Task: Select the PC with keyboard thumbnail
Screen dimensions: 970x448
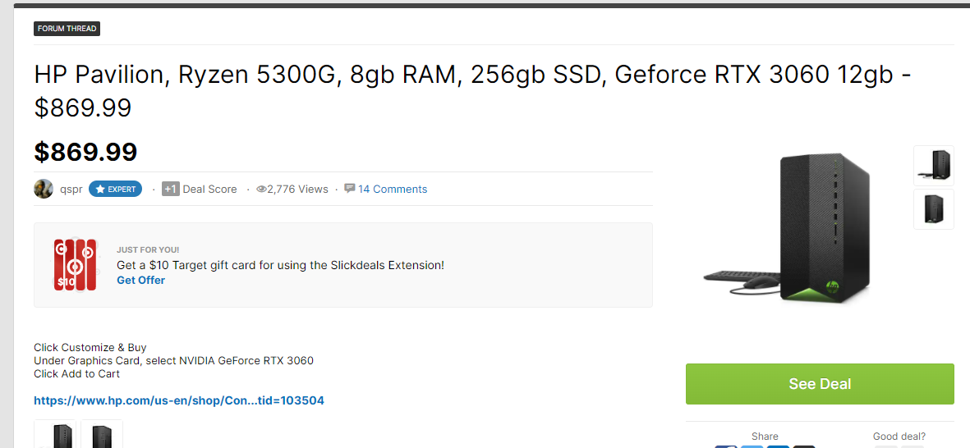Action: [x=934, y=166]
